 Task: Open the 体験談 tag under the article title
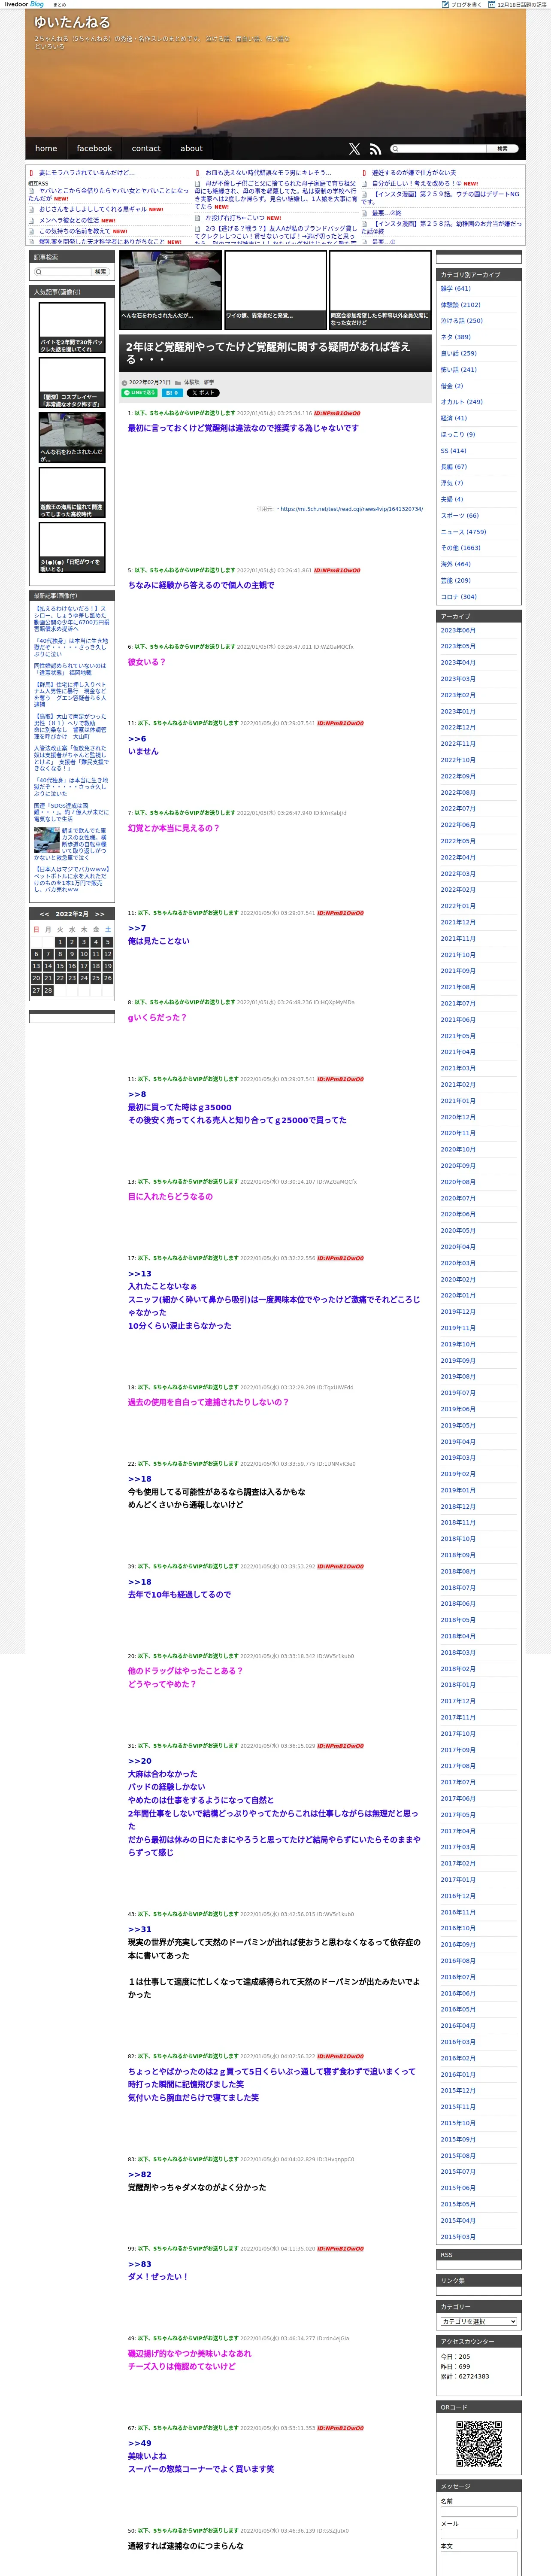(191, 382)
